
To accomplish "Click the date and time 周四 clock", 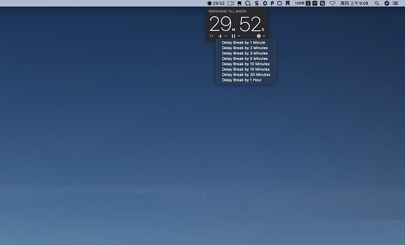I will tap(354, 3).
